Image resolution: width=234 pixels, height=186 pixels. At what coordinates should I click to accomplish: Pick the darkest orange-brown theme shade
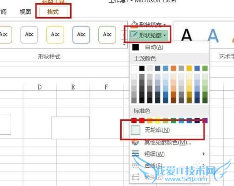click(x=173, y=100)
